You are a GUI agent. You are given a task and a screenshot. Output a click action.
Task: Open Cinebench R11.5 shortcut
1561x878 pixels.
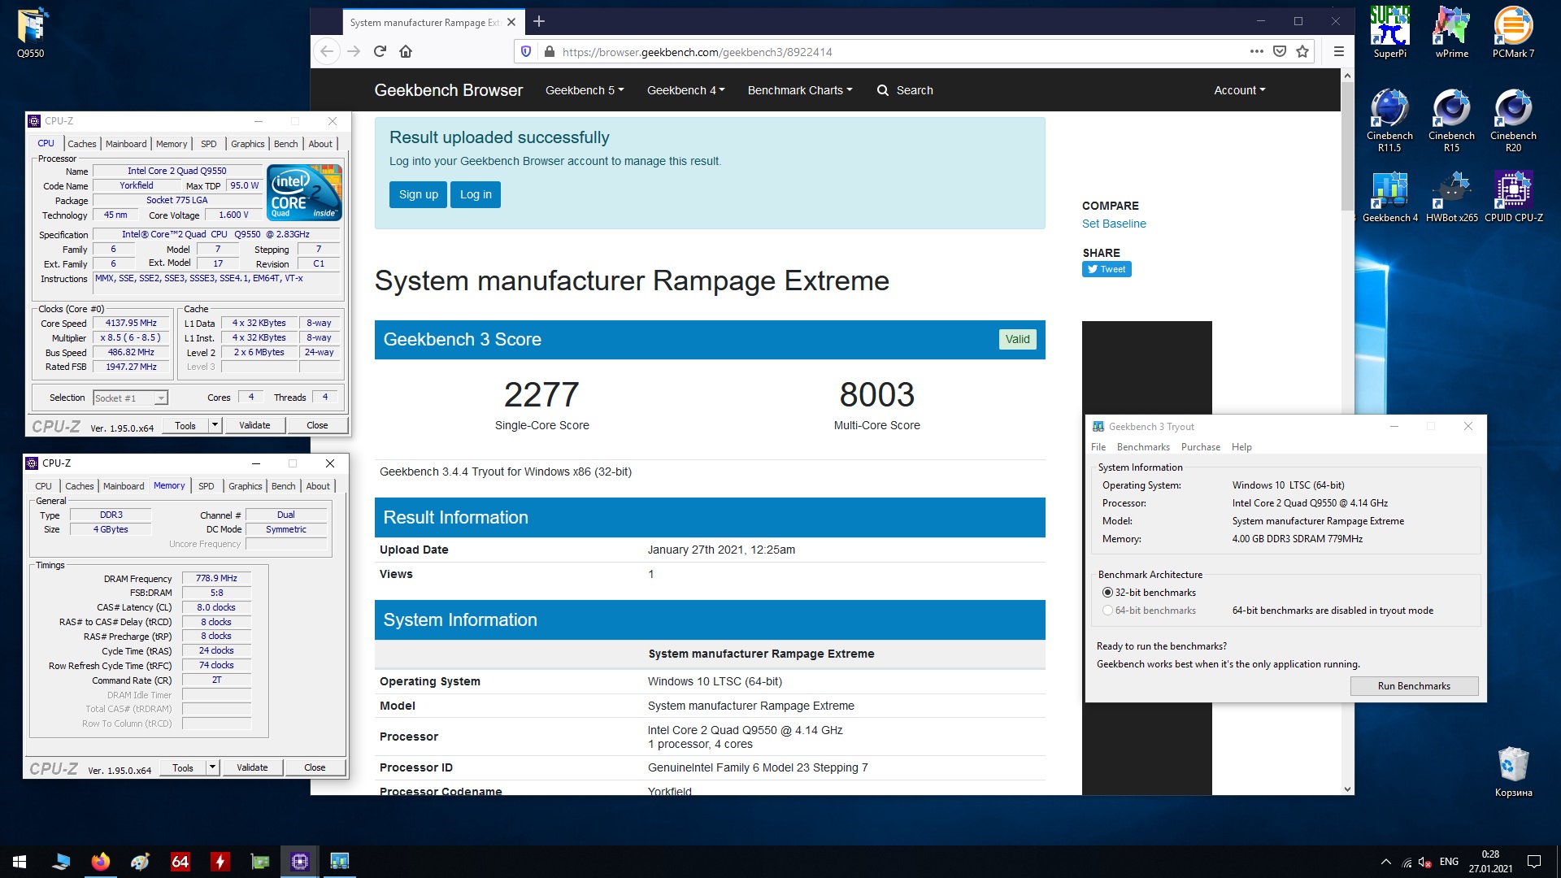pyautogui.click(x=1389, y=120)
